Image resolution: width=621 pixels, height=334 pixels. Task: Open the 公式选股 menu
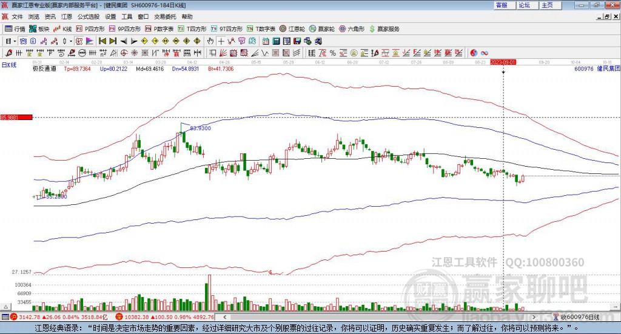pos(89,16)
